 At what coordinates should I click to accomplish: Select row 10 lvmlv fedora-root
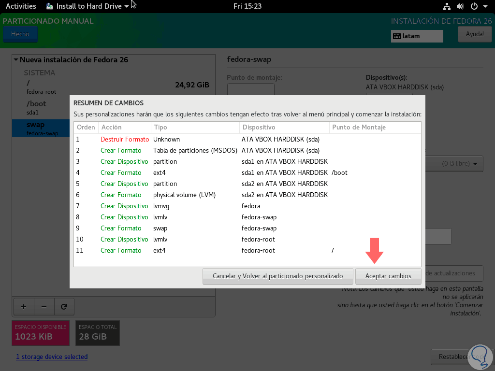[x=247, y=239]
